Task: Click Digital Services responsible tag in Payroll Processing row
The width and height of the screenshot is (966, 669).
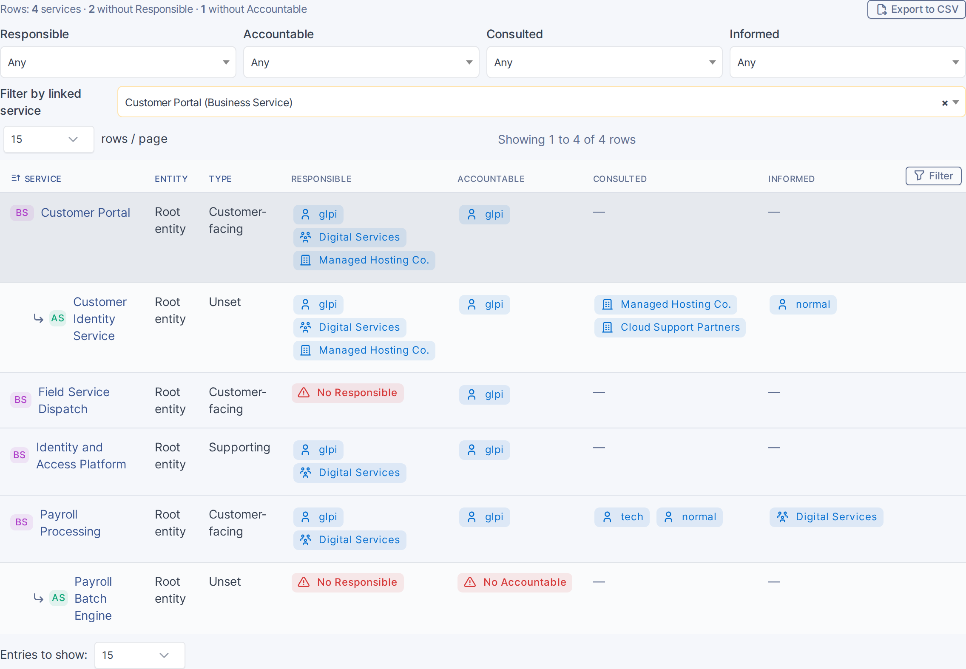Action: click(349, 540)
